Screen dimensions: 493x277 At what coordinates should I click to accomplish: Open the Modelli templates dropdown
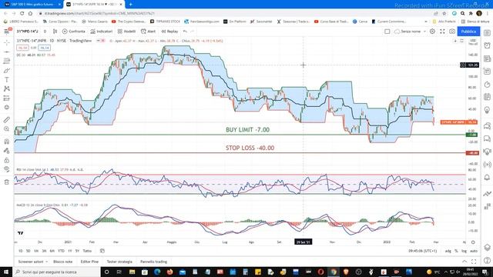126,32
